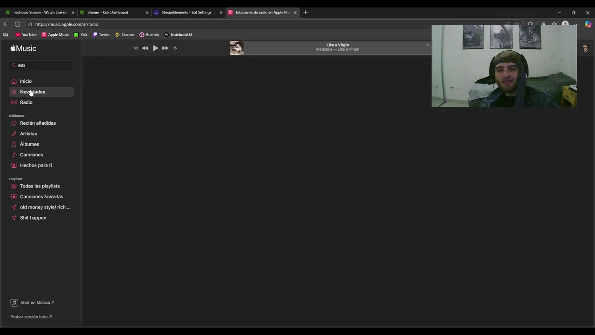Click Probar versión beta link
Screen dimensions: 595x335
pos(31,317)
